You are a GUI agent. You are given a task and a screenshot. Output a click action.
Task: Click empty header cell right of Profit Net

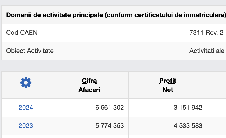[217, 85]
